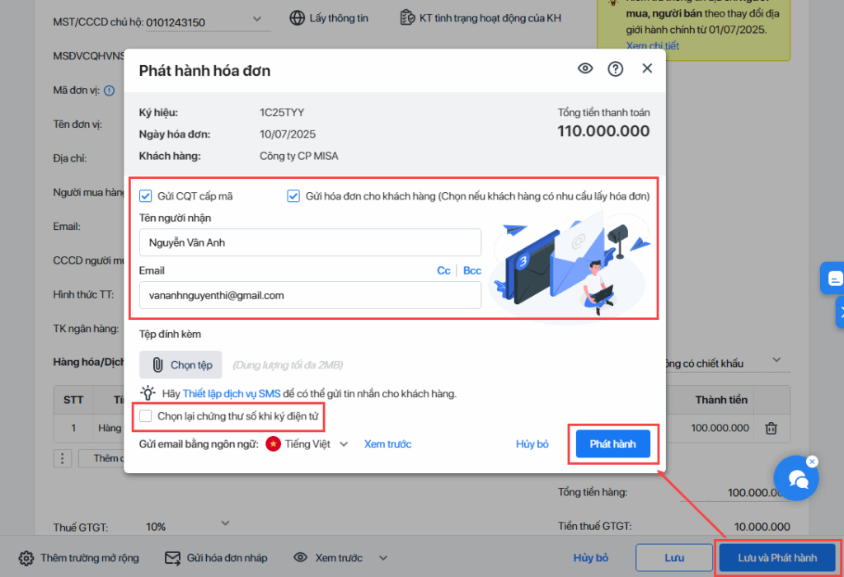Image resolution: width=844 pixels, height=577 pixels.
Task: Expand Xem trước dropdown arrow in footer
Action: (x=382, y=557)
